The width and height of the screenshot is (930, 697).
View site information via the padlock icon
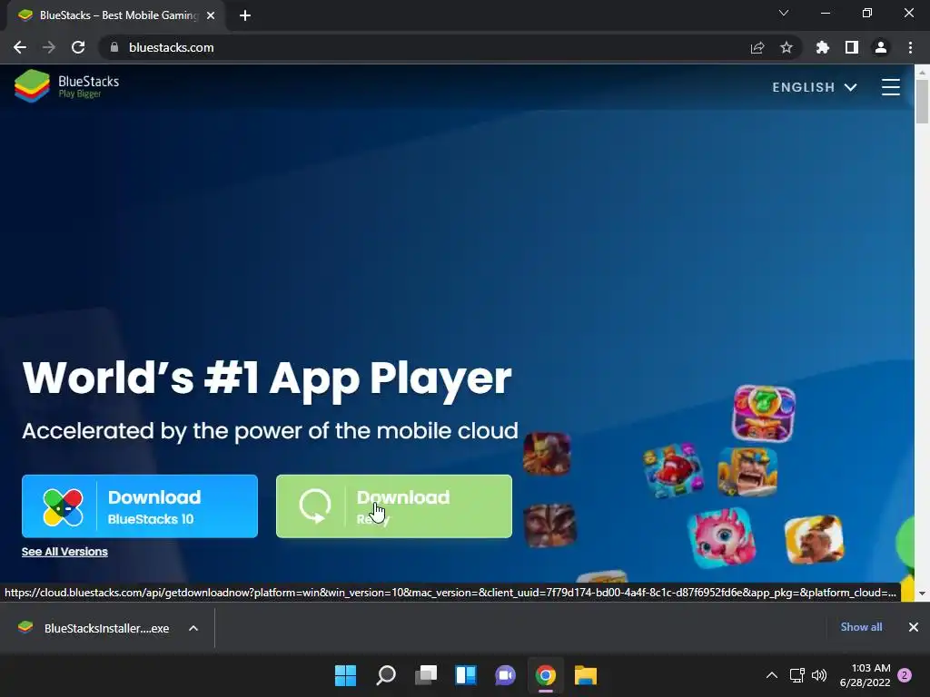(114, 47)
